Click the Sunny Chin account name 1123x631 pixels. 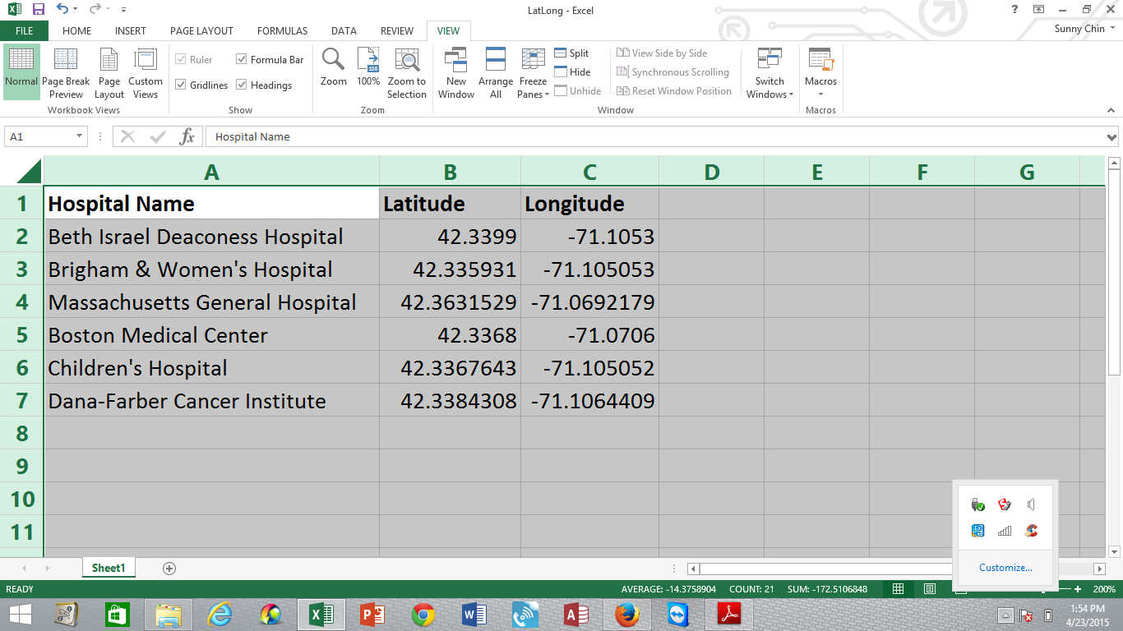pos(1079,29)
